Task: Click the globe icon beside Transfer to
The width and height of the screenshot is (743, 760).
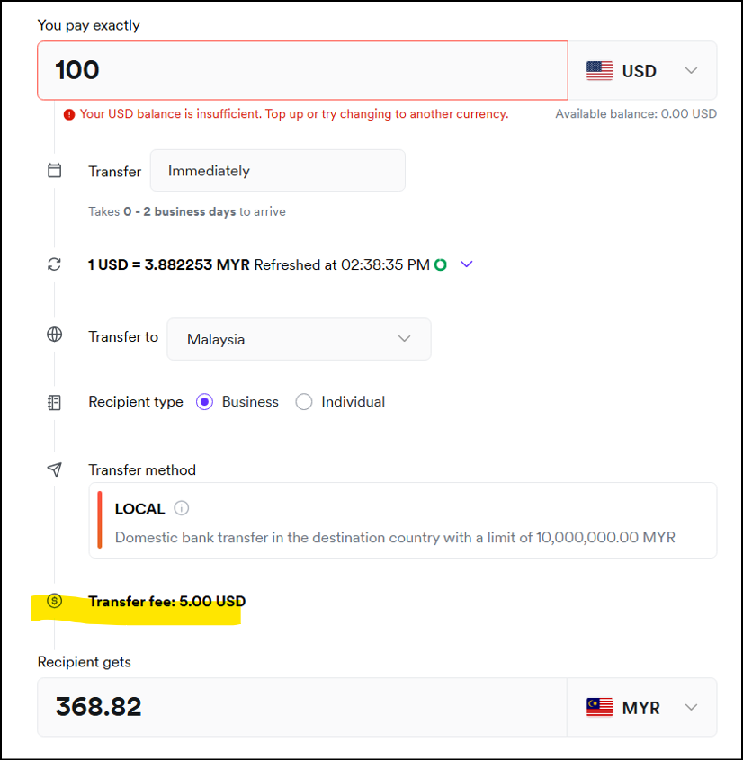Action: [55, 335]
